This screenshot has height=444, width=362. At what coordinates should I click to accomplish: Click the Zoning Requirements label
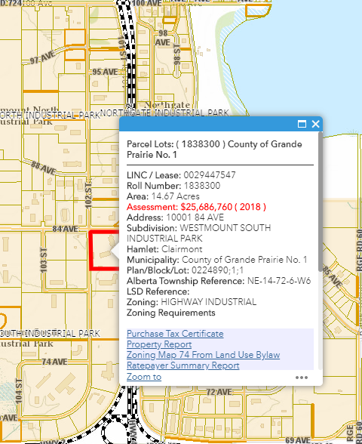click(170, 313)
